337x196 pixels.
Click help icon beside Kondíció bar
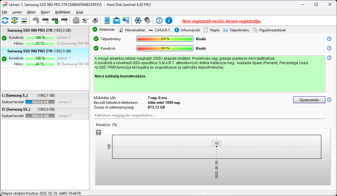pyautogui.click(x=329, y=48)
